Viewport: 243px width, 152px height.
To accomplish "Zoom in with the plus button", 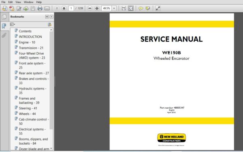I will (97, 8).
